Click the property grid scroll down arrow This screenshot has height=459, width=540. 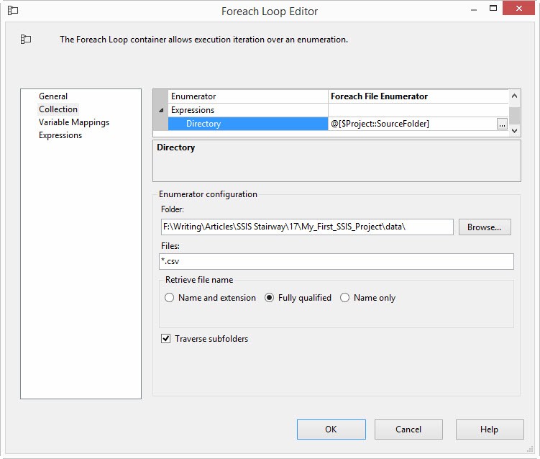pos(514,129)
